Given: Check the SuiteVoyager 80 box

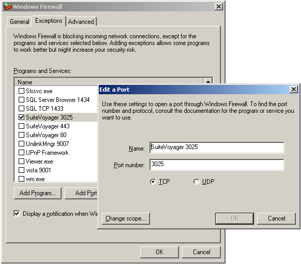Looking at the screenshot, I should [x=21, y=135].
